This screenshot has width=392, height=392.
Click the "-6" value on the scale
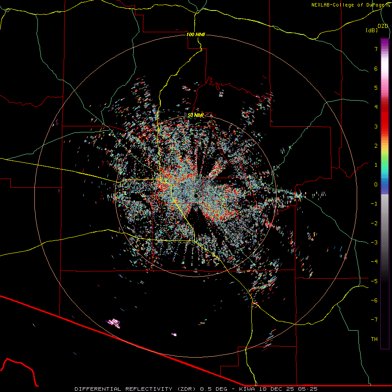(374, 301)
